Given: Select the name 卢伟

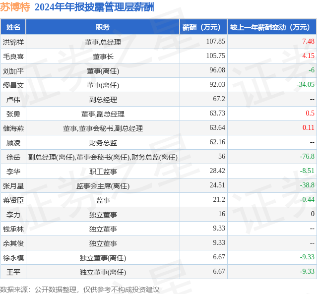Looking at the screenshot, I should coord(13,100).
